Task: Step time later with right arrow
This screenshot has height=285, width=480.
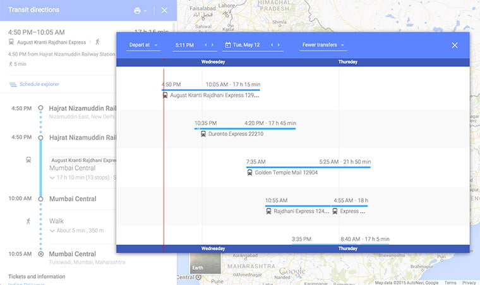Action: (212, 45)
